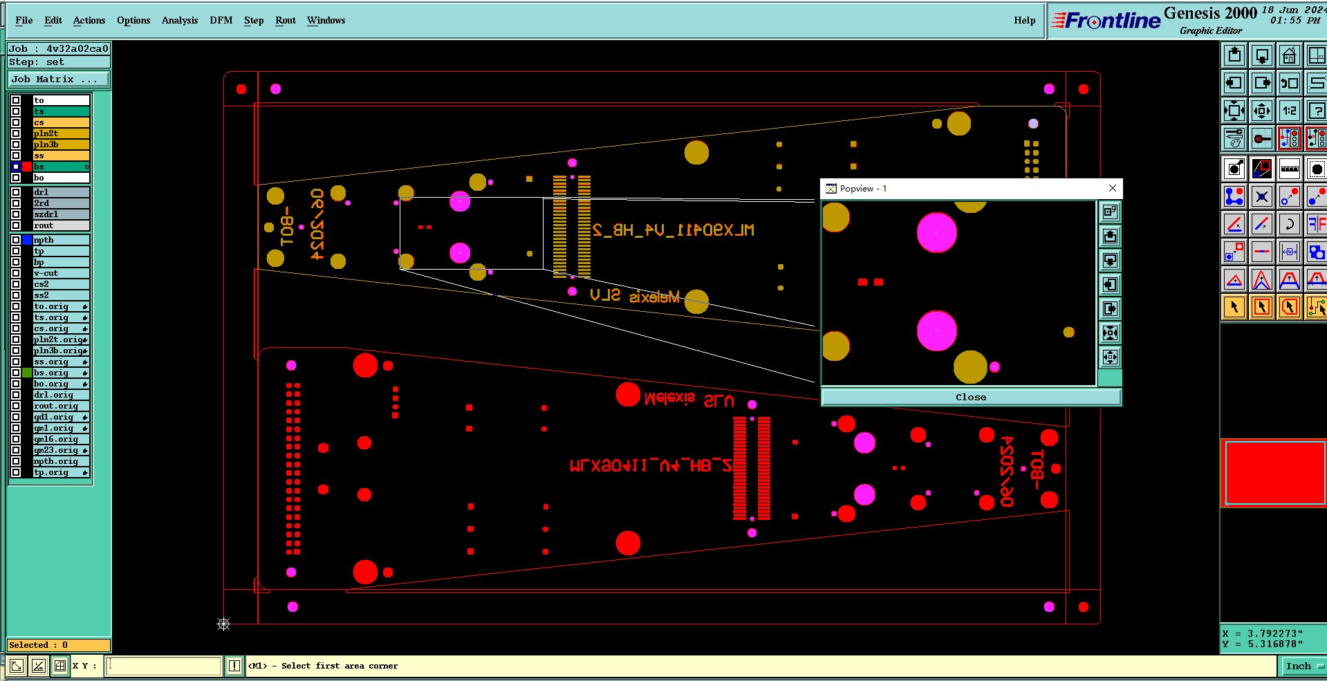Select the net selection tool icon

pyautogui.click(x=1316, y=307)
